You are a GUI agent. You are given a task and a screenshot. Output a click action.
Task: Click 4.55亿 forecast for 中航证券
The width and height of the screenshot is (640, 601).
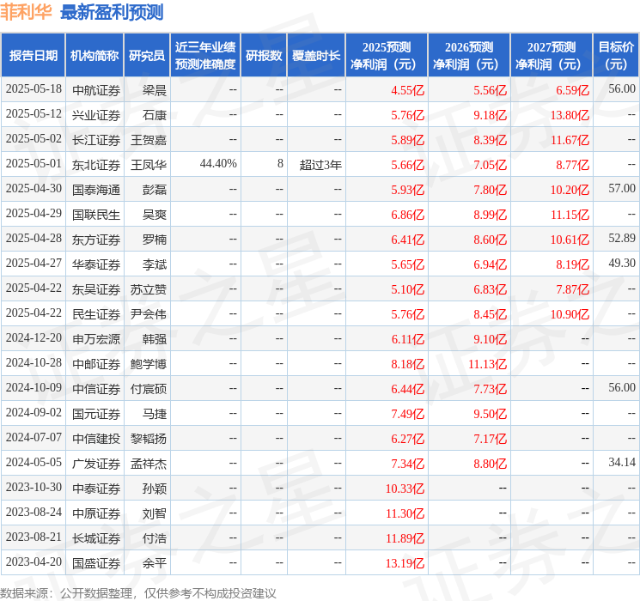(407, 90)
